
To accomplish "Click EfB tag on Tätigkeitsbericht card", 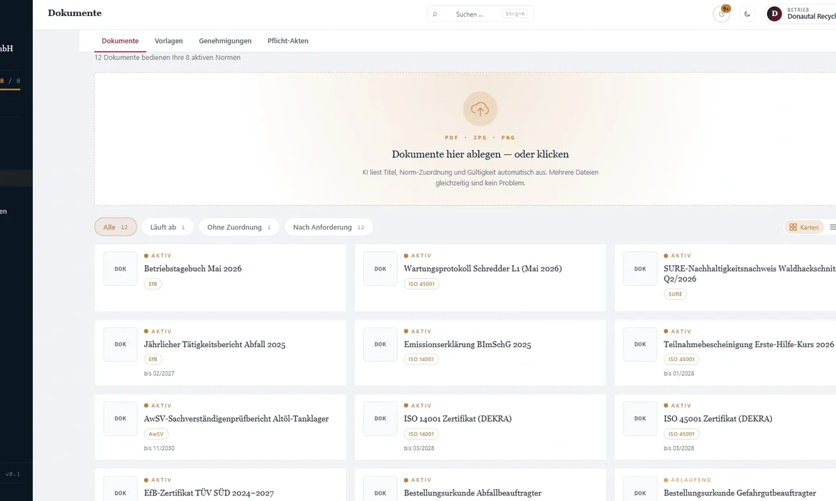I will [153, 359].
